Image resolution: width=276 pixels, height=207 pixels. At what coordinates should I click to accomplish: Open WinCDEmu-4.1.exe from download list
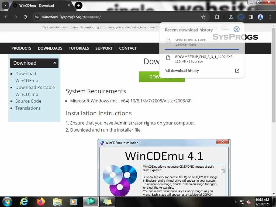click(x=191, y=40)
